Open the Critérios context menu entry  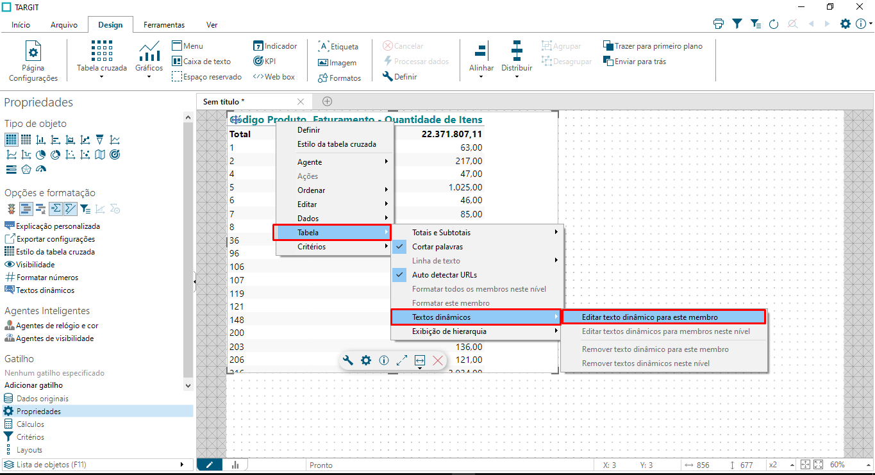click(335, 247)
